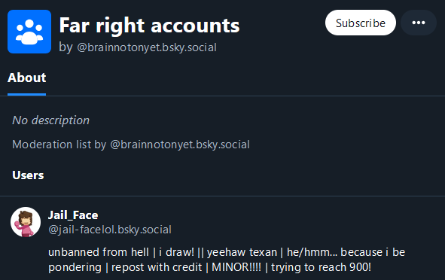Viewport: 445px width, 280px height.
Task: Click the blue moderation list group icon
Action: tap(29, 32)
